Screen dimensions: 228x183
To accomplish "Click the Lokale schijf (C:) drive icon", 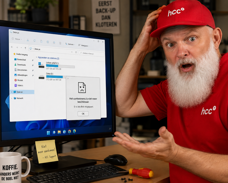I will [41, 65].
